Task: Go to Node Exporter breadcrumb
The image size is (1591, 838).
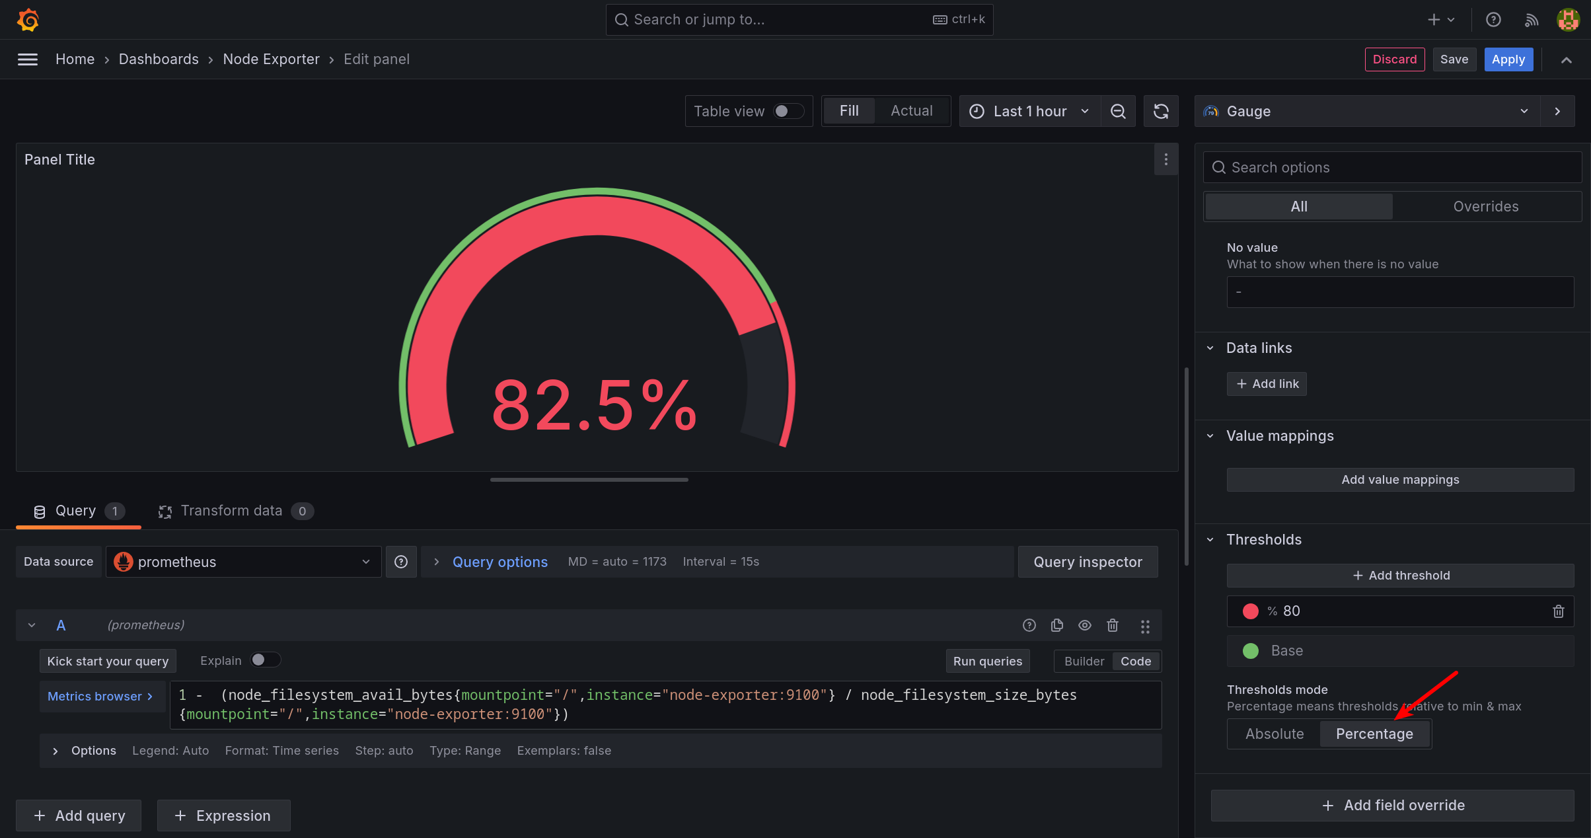Action: coord(271,59)
